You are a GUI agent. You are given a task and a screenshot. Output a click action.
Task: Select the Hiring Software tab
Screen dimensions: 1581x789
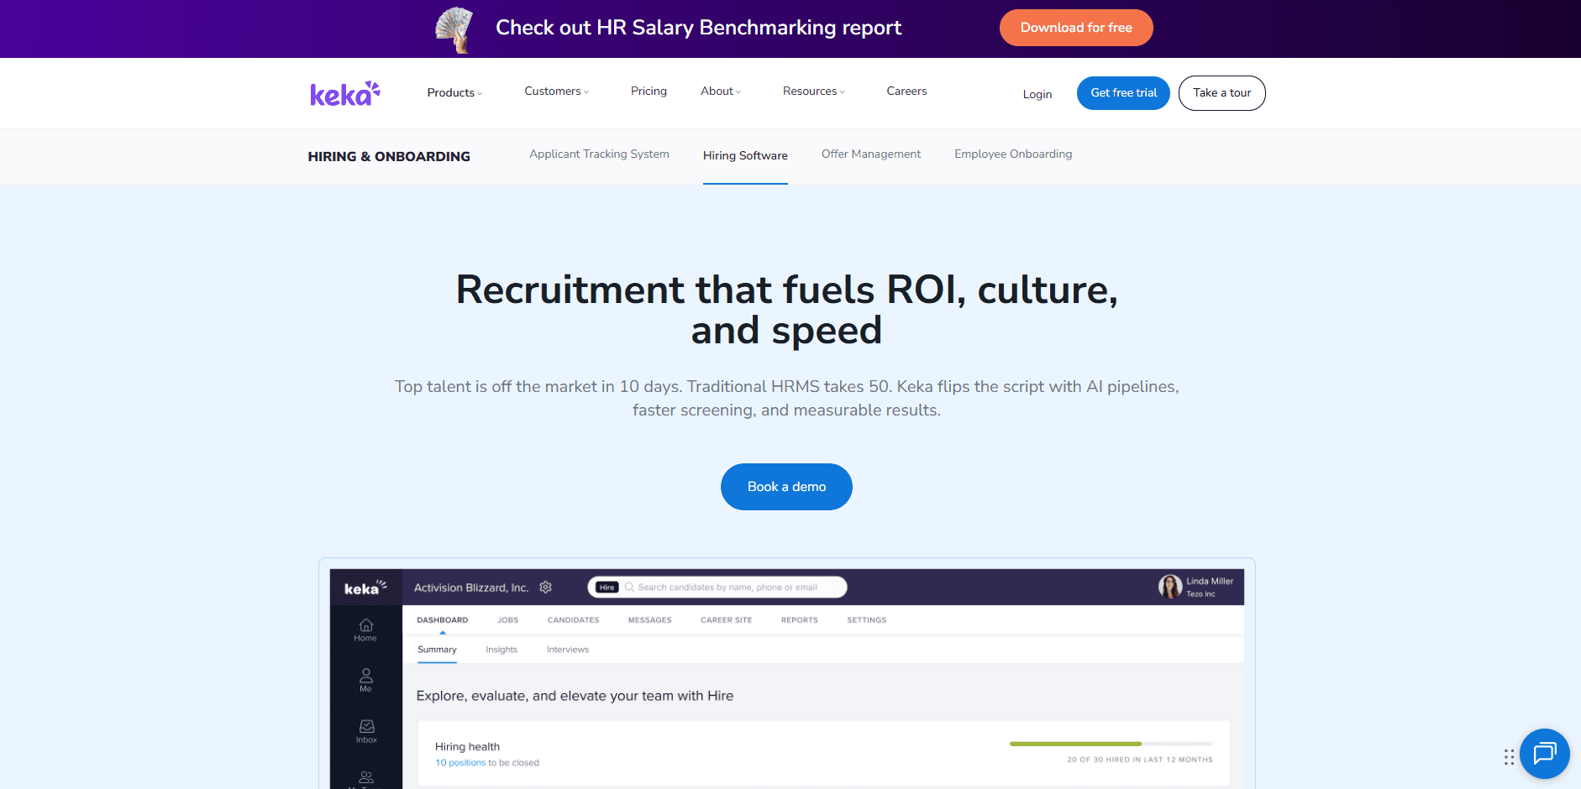coord(745,155)
